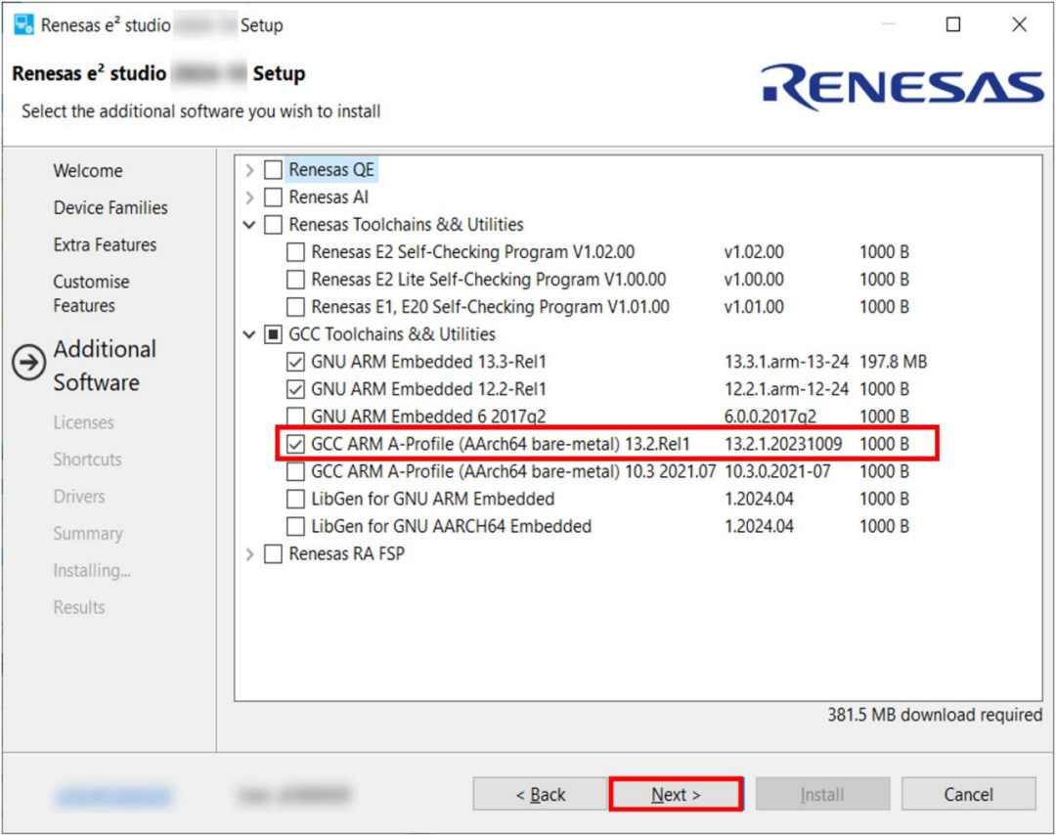
Task: Toggle GCC ARM A-Profile 13.2.Rel1 checkbox
Action: pos(295,444)
